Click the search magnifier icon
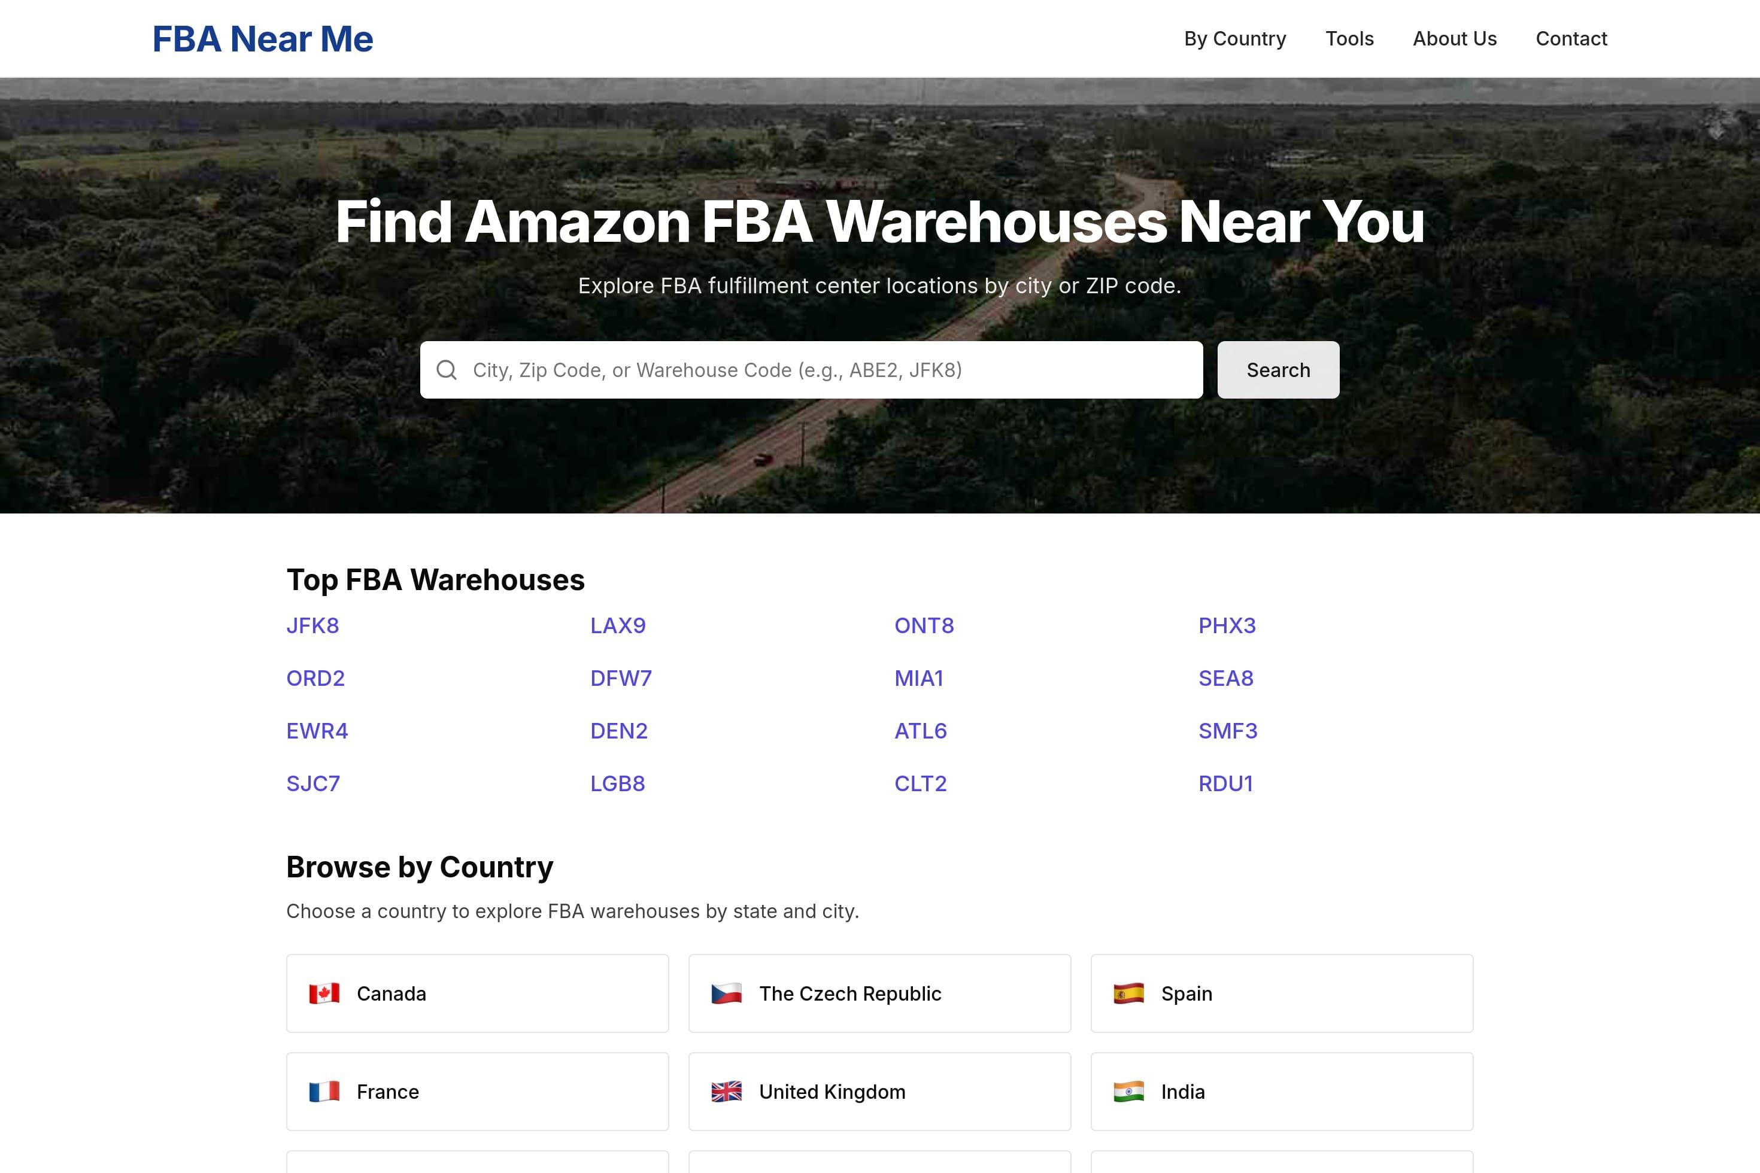The height and width of the screenshot is (1173, 1760). tap(448, 370)
